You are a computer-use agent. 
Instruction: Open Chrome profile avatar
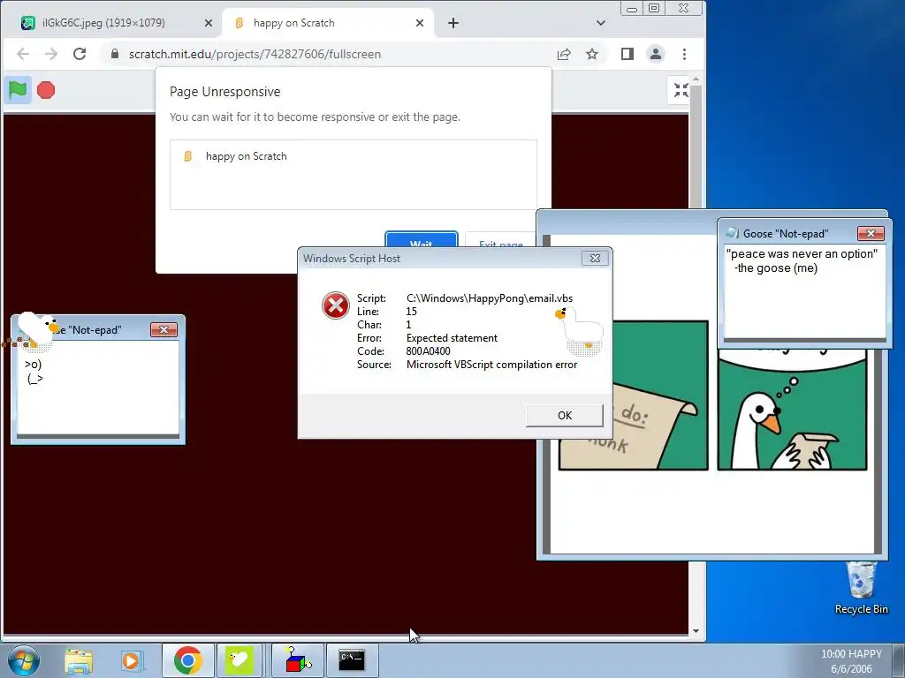[x=656, y=54]
